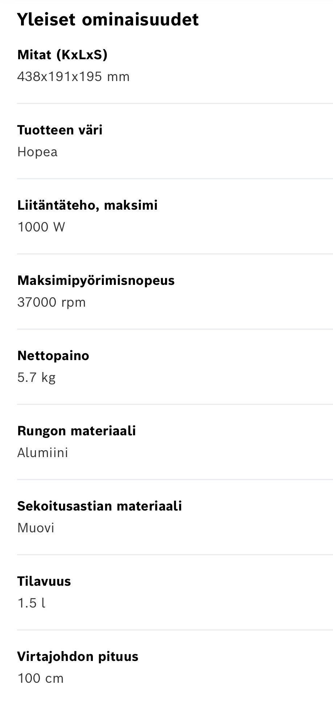Select the 1.5 l capacity value
Screen dimensions: 333x702
[31, 603]
